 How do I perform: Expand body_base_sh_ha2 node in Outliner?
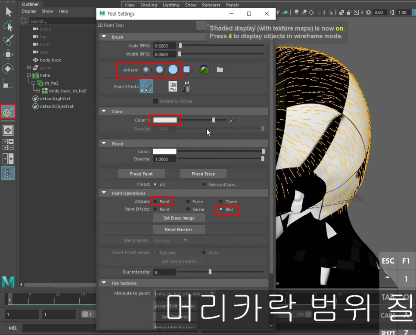[x=38, y=91]
